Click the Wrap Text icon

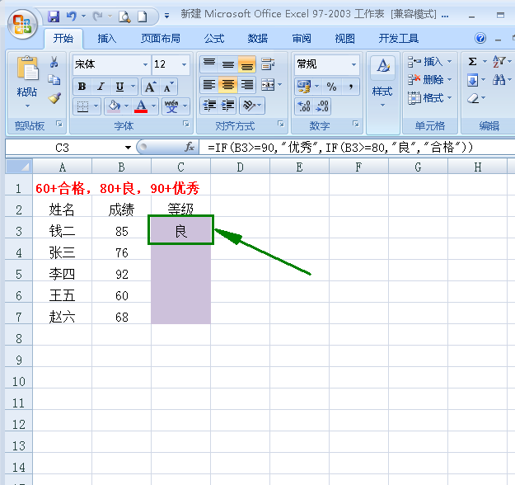(268, 64)
